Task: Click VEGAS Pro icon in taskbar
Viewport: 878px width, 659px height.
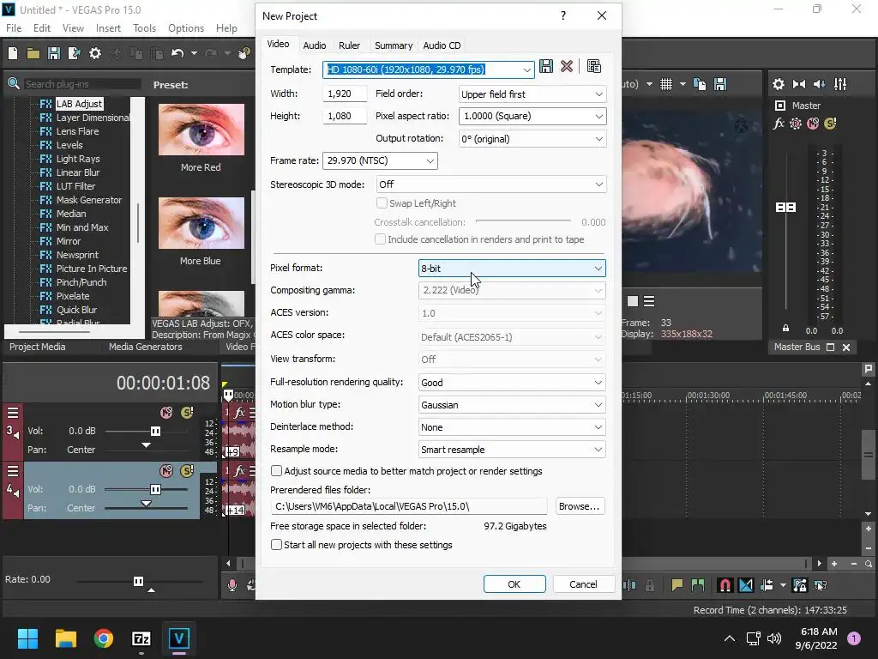Action: point(178,638)
